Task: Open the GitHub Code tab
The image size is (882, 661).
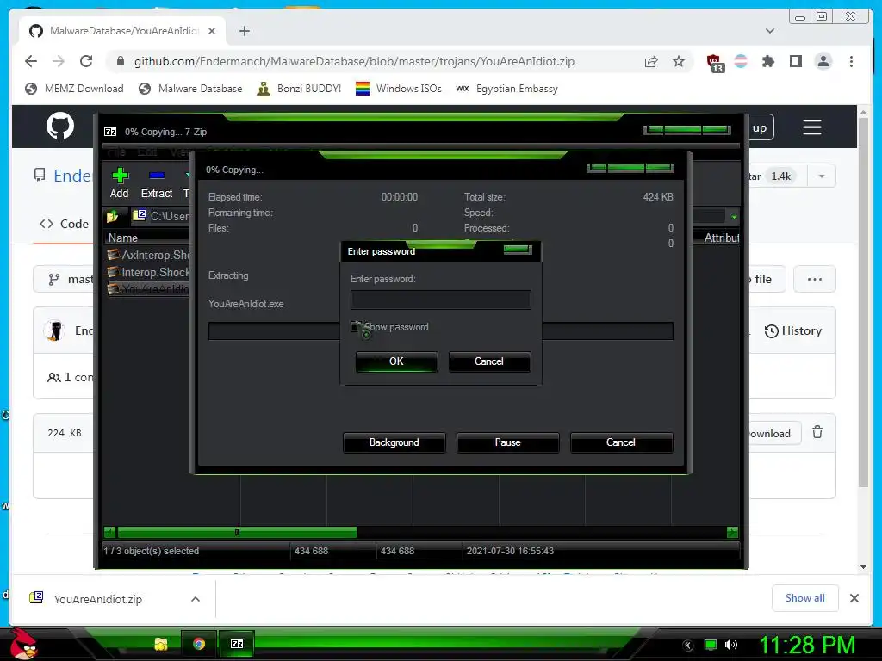Action: 64,224
